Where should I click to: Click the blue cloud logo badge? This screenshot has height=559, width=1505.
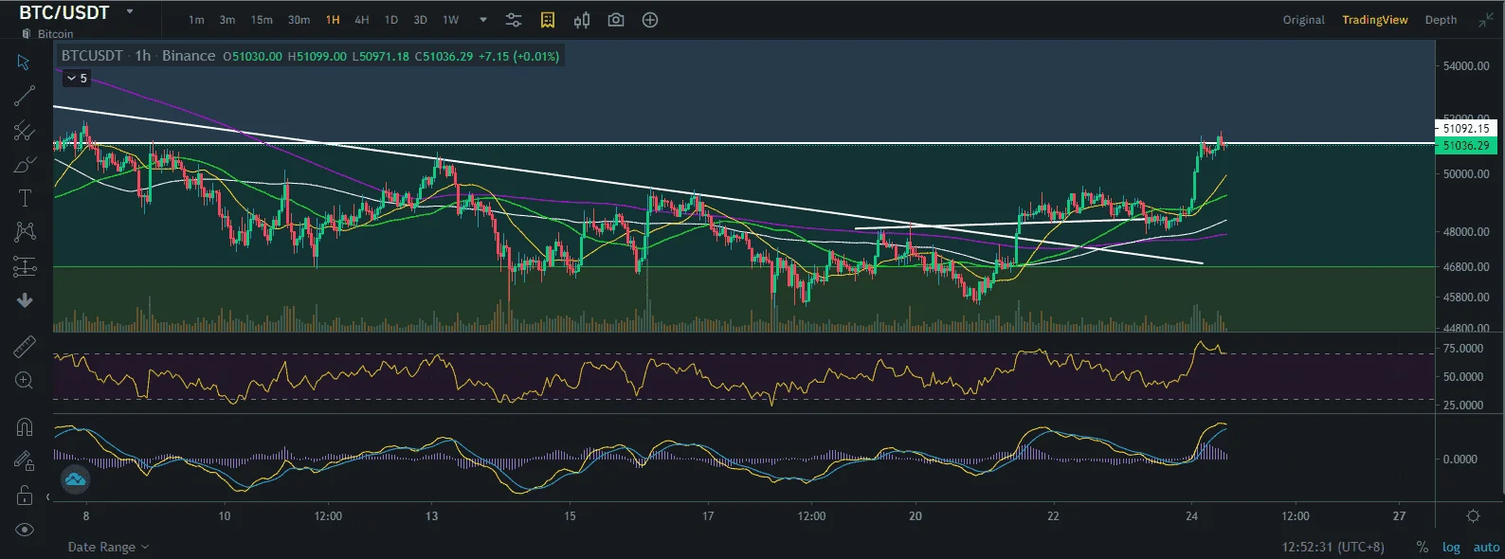click(75, 479)
